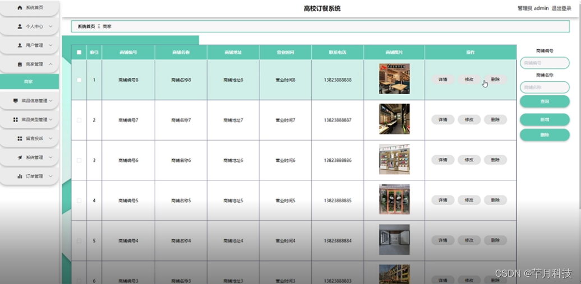Click 详情 for 商铺名称4 row

click(443, 240)
